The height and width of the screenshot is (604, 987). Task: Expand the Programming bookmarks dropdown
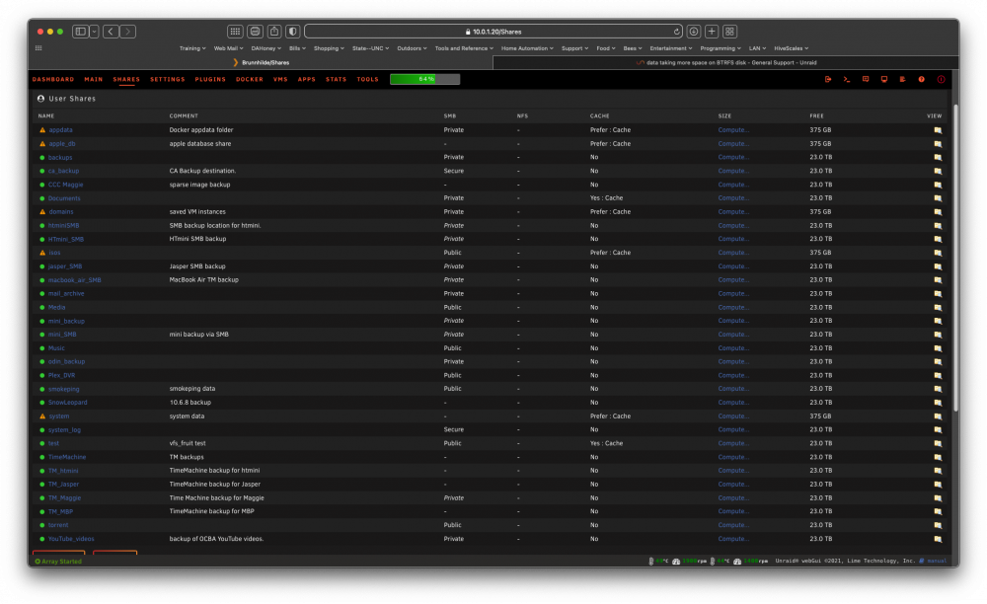coord(721,48)
